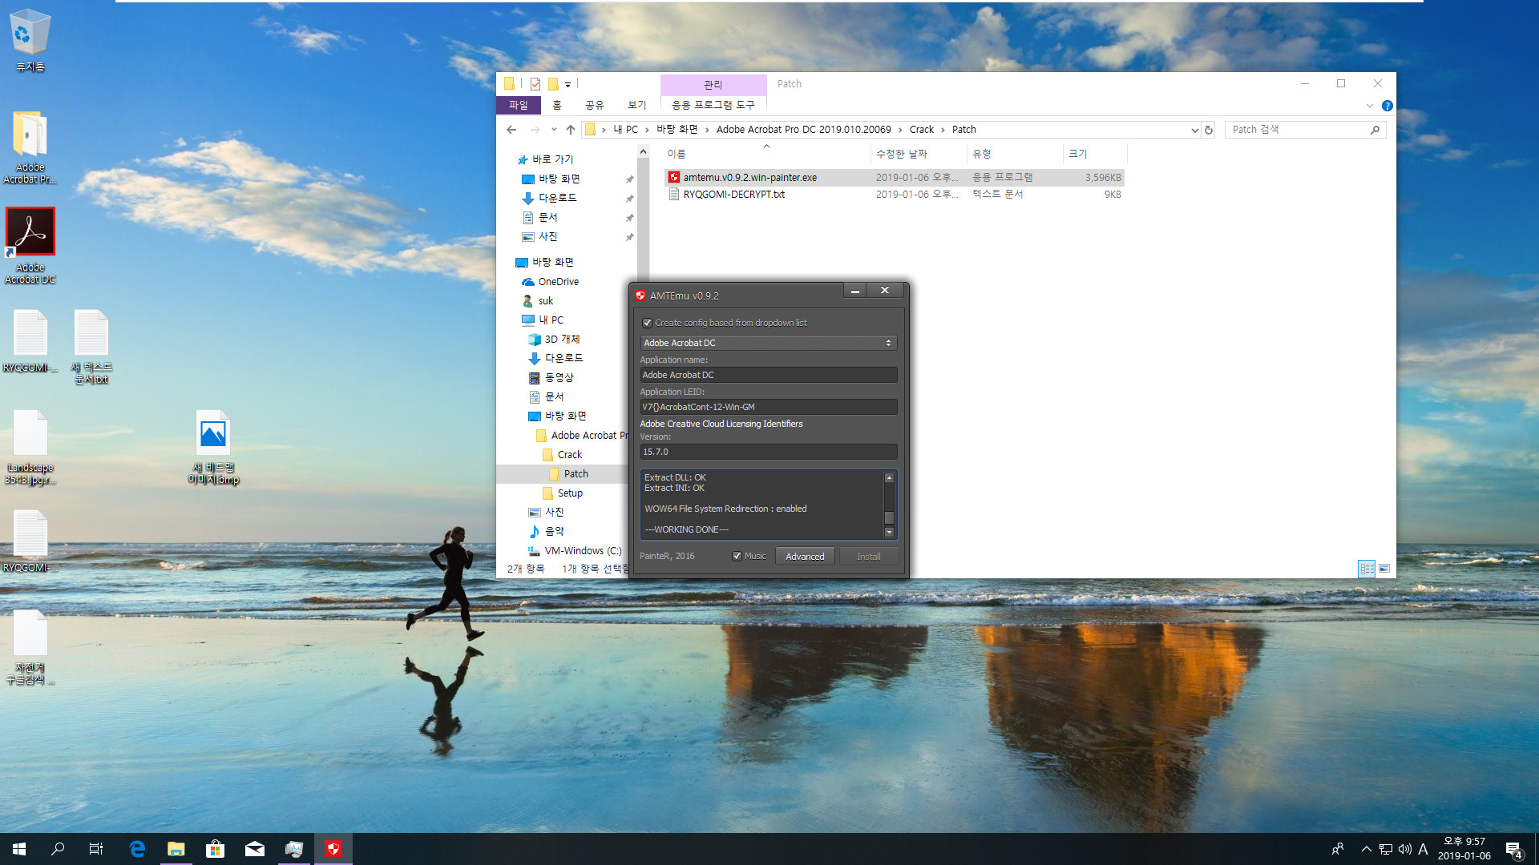Open recent locations dropdown beside forward arrow
Screen dimensions: 1539x865
click(x=554, y=129)
